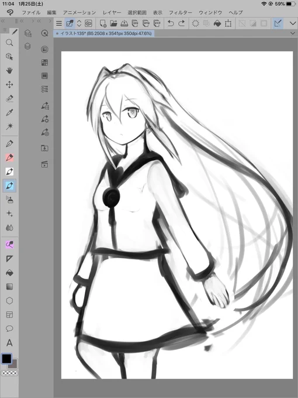
Task: Open the レイヤー menu
Action: click(x=112, y=12)
